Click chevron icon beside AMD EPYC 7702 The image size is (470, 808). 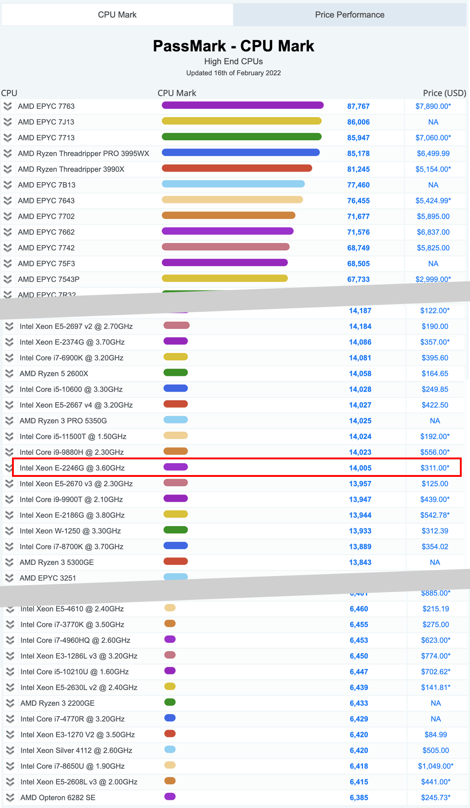8,216
